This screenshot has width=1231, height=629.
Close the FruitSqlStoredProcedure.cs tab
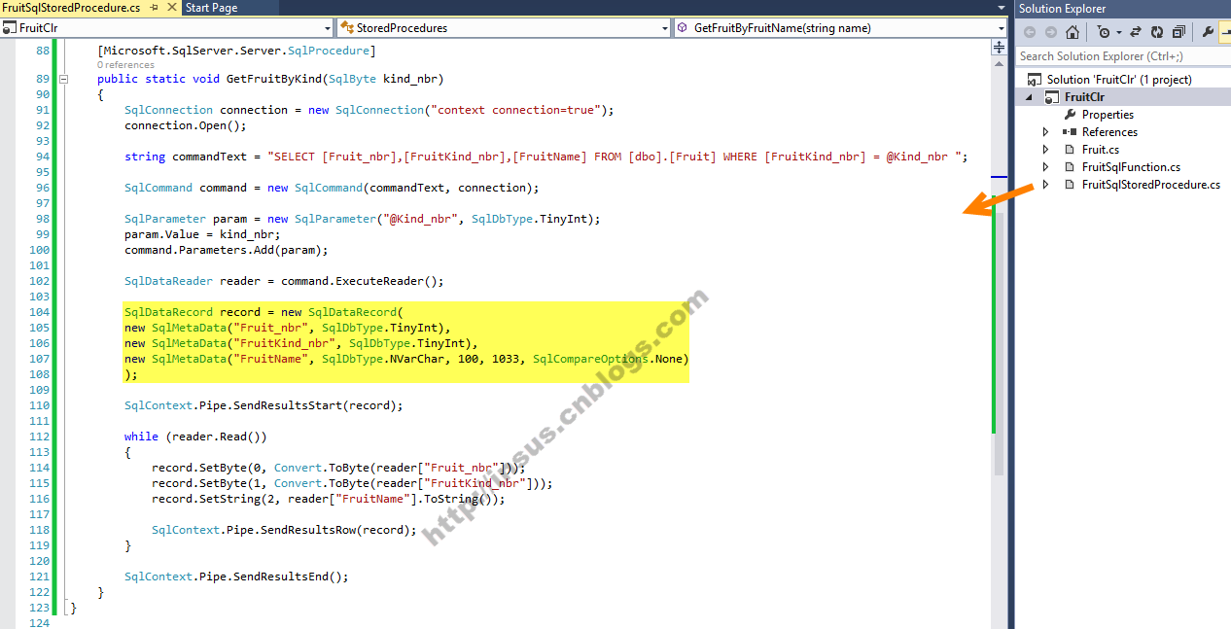click(171, 8)
